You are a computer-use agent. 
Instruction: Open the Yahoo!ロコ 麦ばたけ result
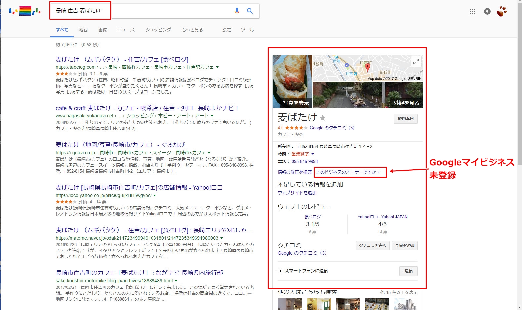[x=139, y=187]
